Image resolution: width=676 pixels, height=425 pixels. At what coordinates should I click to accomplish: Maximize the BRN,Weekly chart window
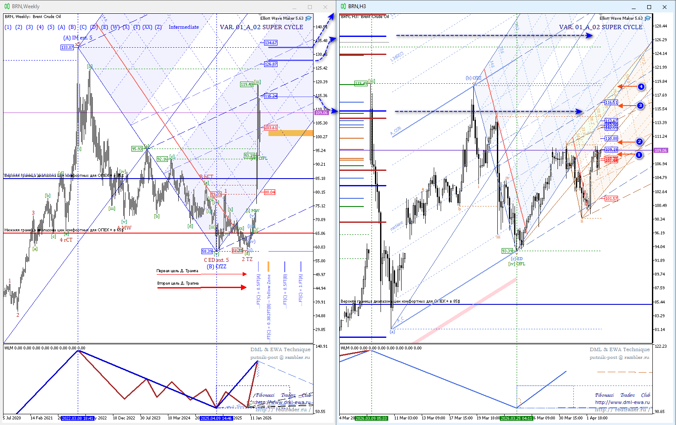click(x=310, y=7)
